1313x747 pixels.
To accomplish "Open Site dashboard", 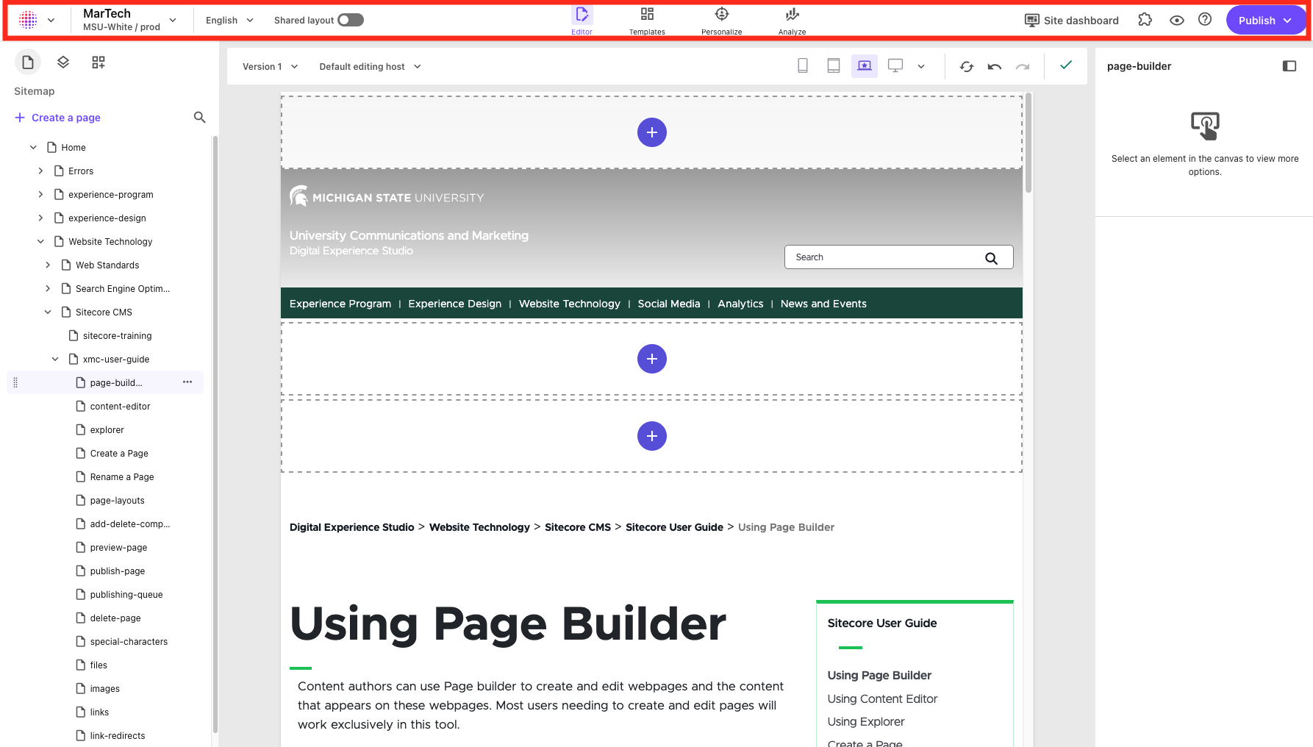I will tap(1072, 20).
